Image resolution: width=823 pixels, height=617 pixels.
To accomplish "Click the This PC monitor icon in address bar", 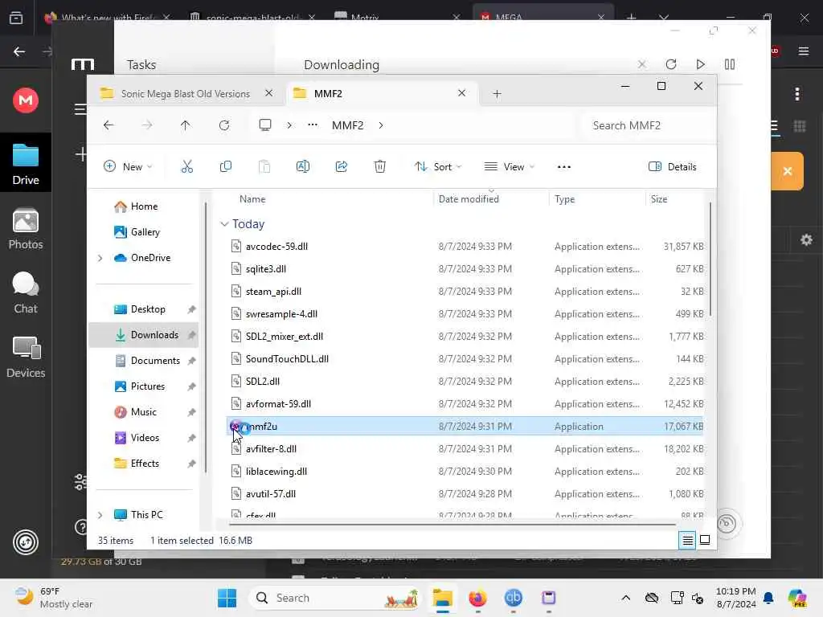I will [265, 125].
